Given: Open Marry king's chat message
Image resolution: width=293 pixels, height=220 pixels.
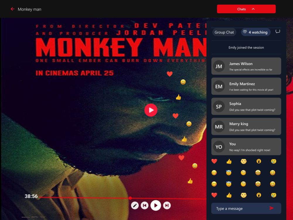Looking at the screenshot, I should coord(246,126).
